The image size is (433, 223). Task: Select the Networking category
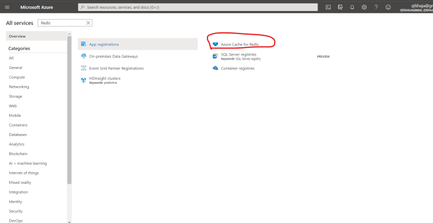pyautogui.click(x=18, y=87)
